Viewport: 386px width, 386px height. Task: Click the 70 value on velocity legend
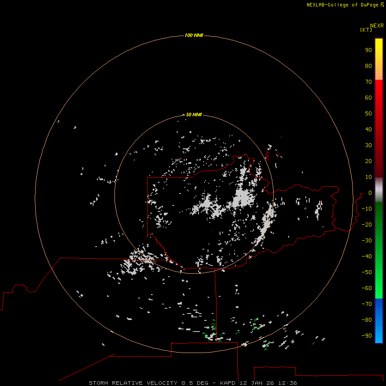pyautogui.click(x=368, y=82)
